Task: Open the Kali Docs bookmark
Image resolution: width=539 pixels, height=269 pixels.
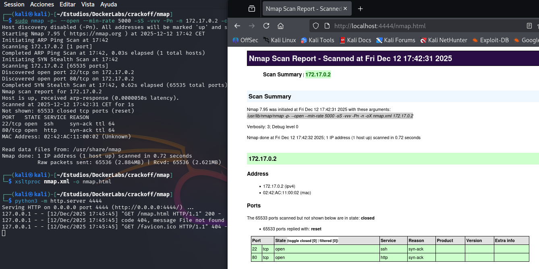Action: point(355,40)
